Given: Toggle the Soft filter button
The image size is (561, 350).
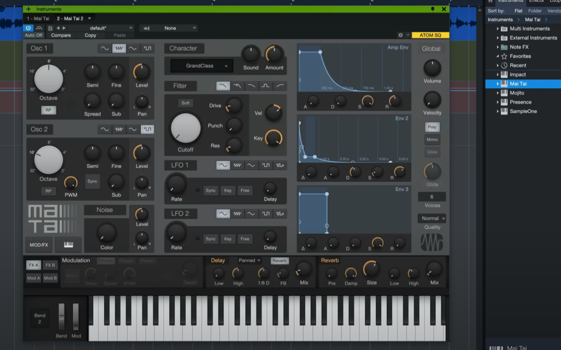Looking at the screenshot, I should (185, 103).
